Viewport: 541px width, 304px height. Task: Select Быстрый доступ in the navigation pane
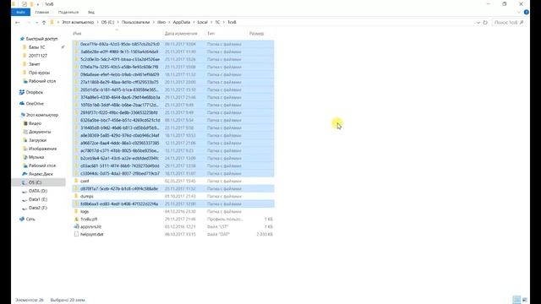coord(41,39)
